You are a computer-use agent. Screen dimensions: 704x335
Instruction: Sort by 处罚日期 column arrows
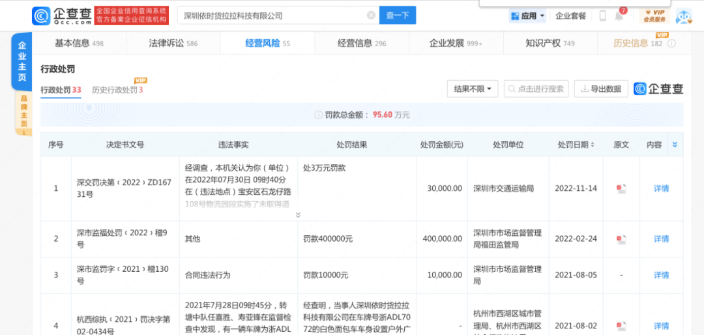click(x=592, y=145)
